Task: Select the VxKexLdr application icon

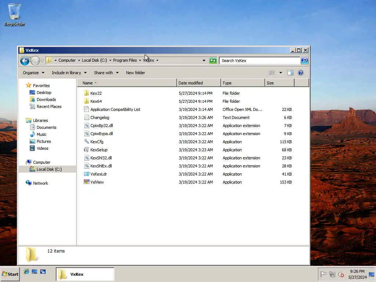Action: coord(86,174)
